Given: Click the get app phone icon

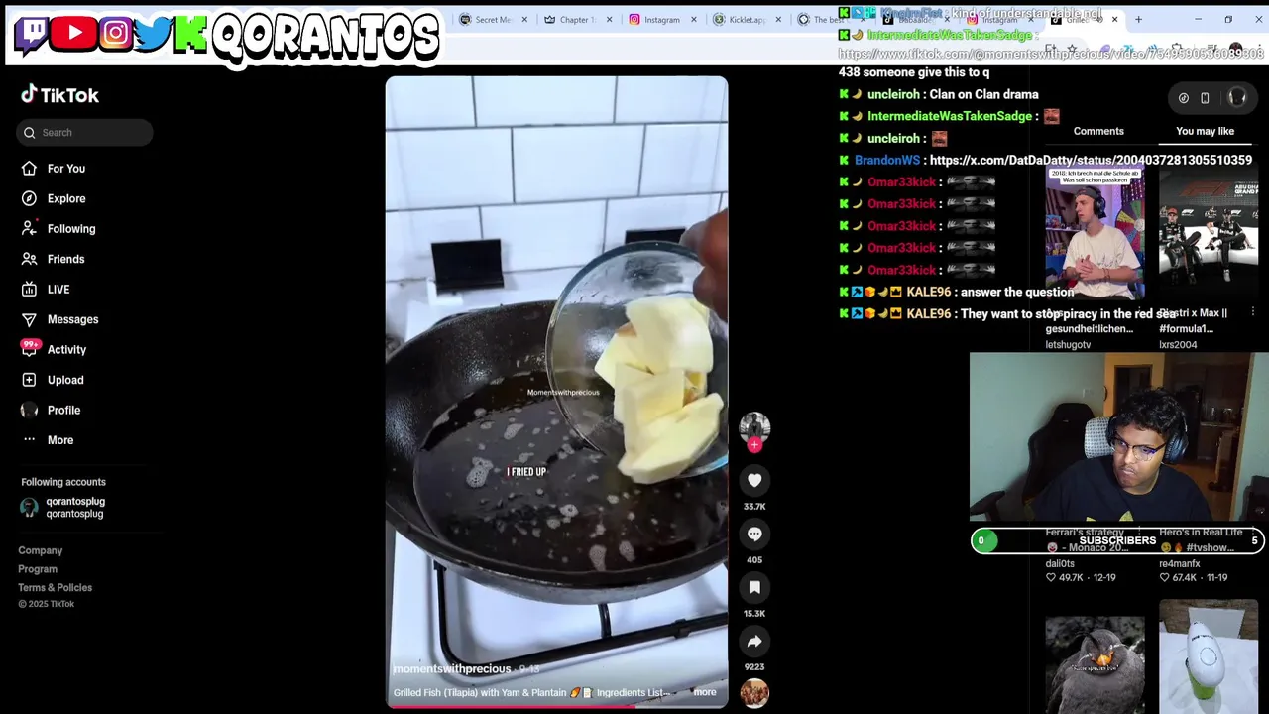Looking at the screenshot, I should 1205,98.
